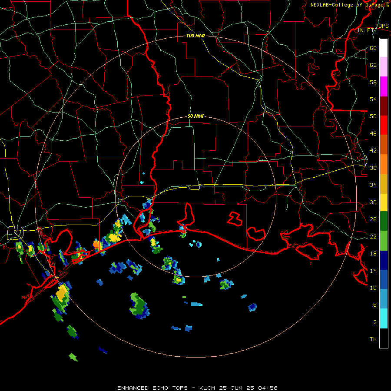
Task: Click the legend value 30
Action: point(373,202)
